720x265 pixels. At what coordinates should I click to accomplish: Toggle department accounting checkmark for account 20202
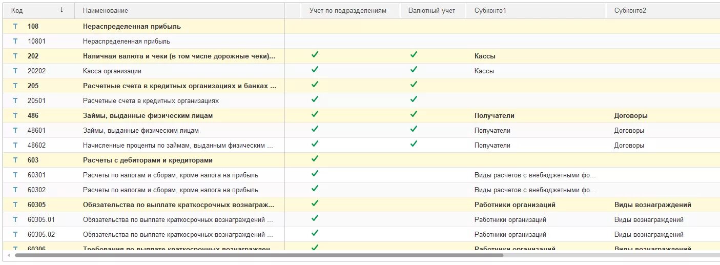(315, 70)
